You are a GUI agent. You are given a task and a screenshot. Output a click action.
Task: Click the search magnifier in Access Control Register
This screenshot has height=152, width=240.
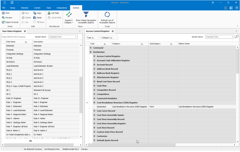pyautogui.click(x=237, y=37)
